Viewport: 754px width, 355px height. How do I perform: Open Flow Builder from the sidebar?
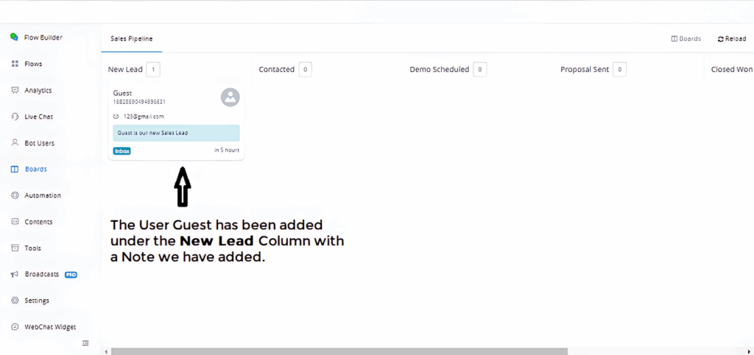tap(43, 37)
